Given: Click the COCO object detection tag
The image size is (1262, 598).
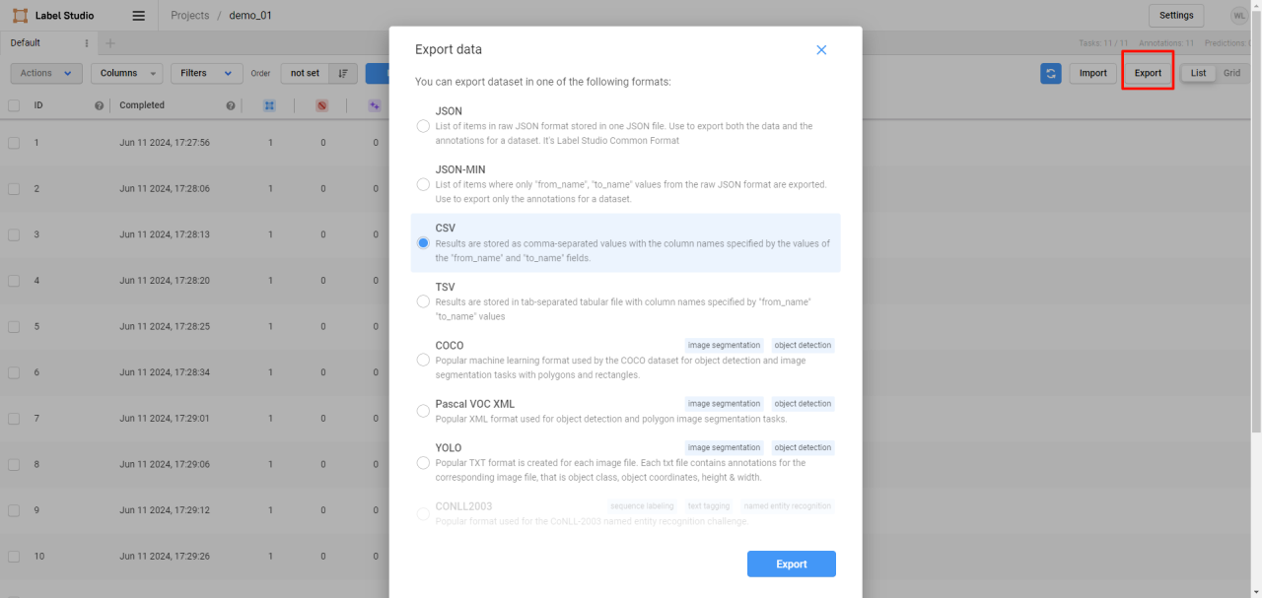Looking at the screenshot, I should click(x=803, y=345).
